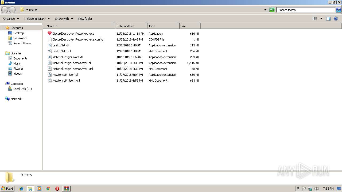
Task: Click the Search meme input field
Action: pos(306,10)
